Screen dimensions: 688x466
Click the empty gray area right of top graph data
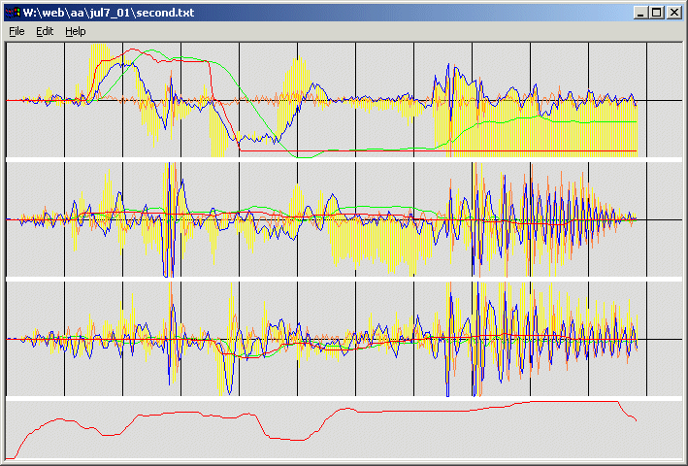coord(660,97)
